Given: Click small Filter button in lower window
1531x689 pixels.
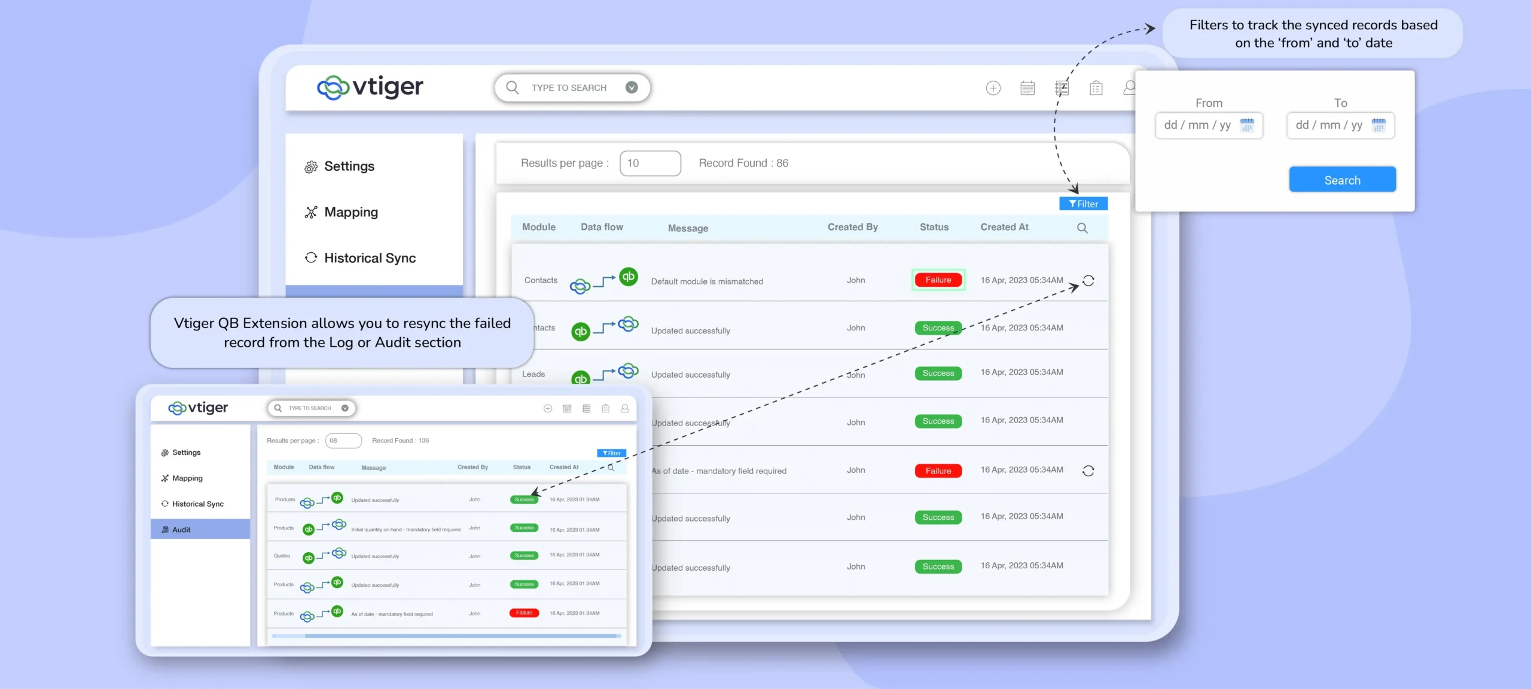Looking at the screenshot, I should pyautogui.click(x=611, y=453).
